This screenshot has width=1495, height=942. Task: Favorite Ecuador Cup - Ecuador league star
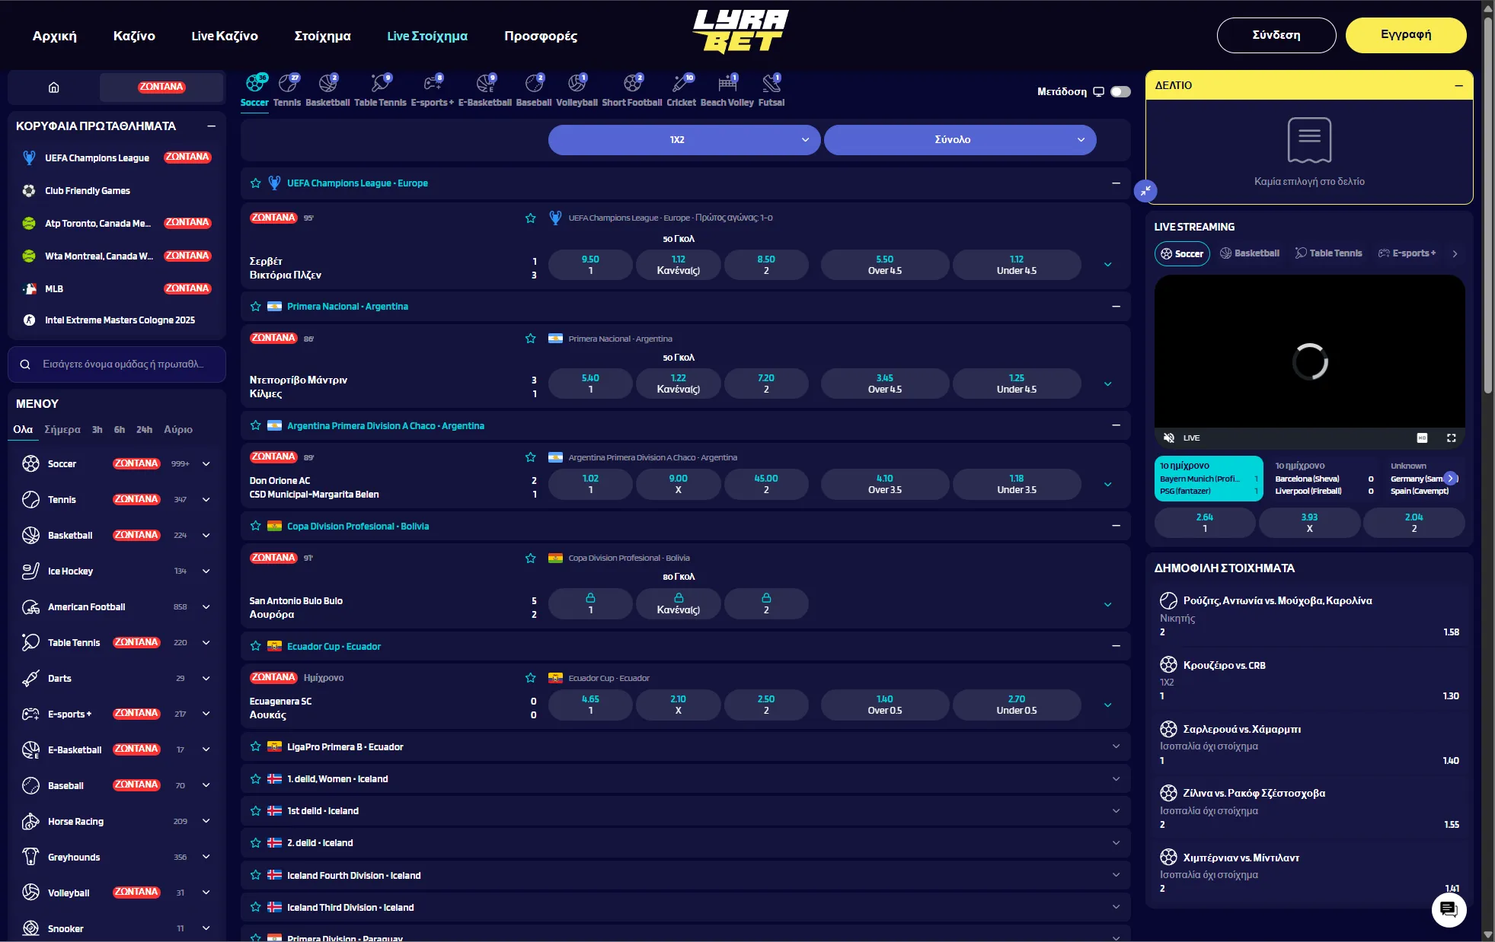(256, 646)
